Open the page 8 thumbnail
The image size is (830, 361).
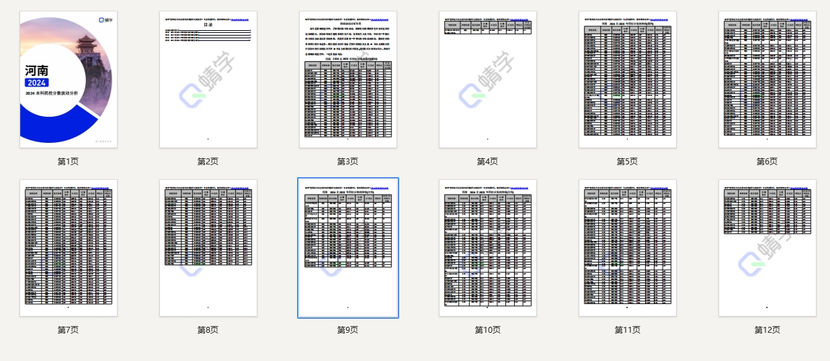pos(208,247)
